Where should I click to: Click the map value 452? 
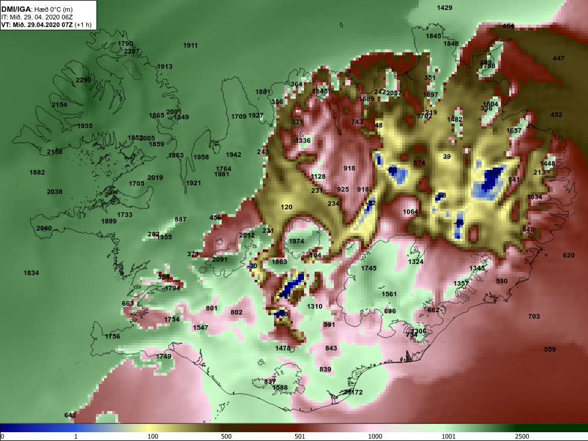click(556, 115)
